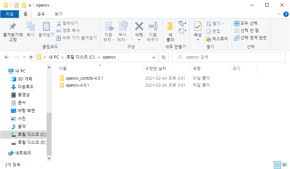Expand the address bar history dropdown
This screenshot has height=169, width=290.
[x=154, y=58]
